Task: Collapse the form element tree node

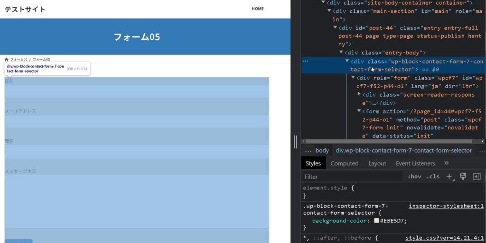Action: tap(359, 111)
